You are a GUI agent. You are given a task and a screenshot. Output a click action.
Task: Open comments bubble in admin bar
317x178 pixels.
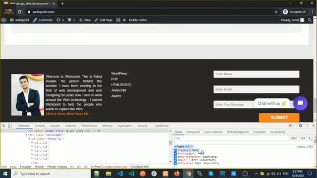pos(71,20)
